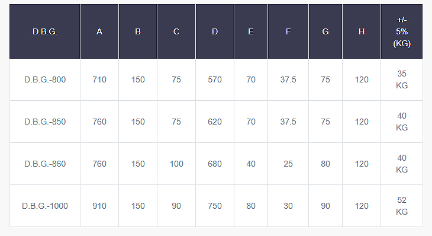Screen dimensions: 432x236
Task: Select the D.B.G.-850 row label
Action: 45,122
